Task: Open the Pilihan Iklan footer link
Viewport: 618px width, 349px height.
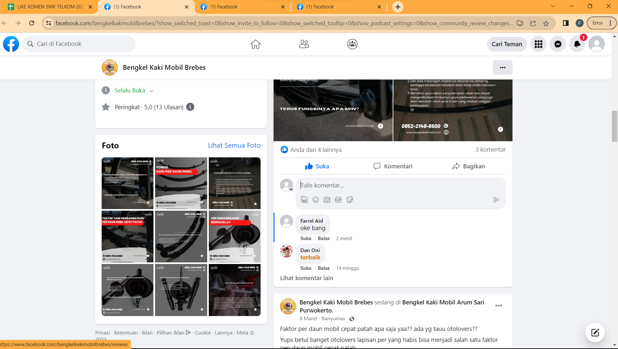Action: click(x=170, y=333)
